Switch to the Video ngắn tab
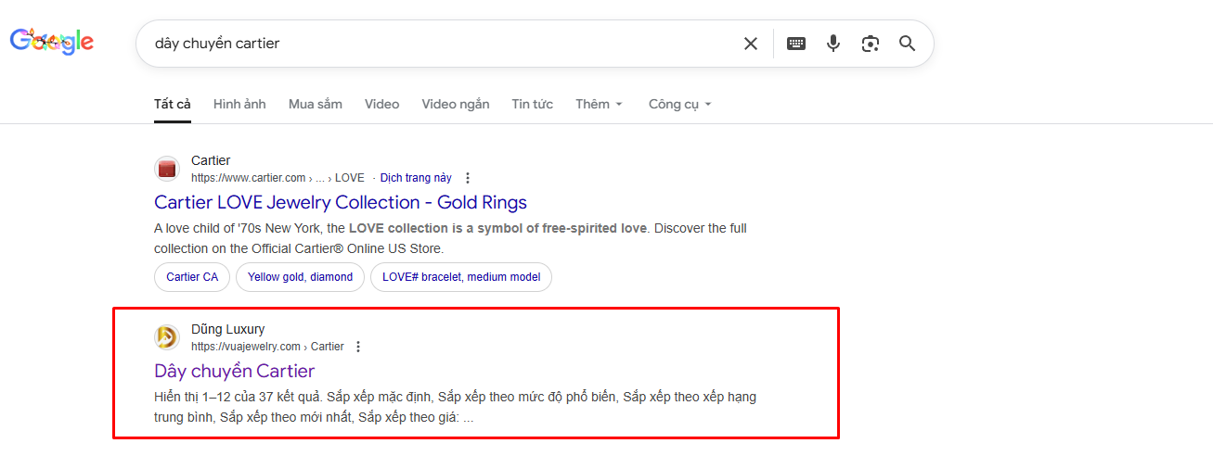 point(456,104)
